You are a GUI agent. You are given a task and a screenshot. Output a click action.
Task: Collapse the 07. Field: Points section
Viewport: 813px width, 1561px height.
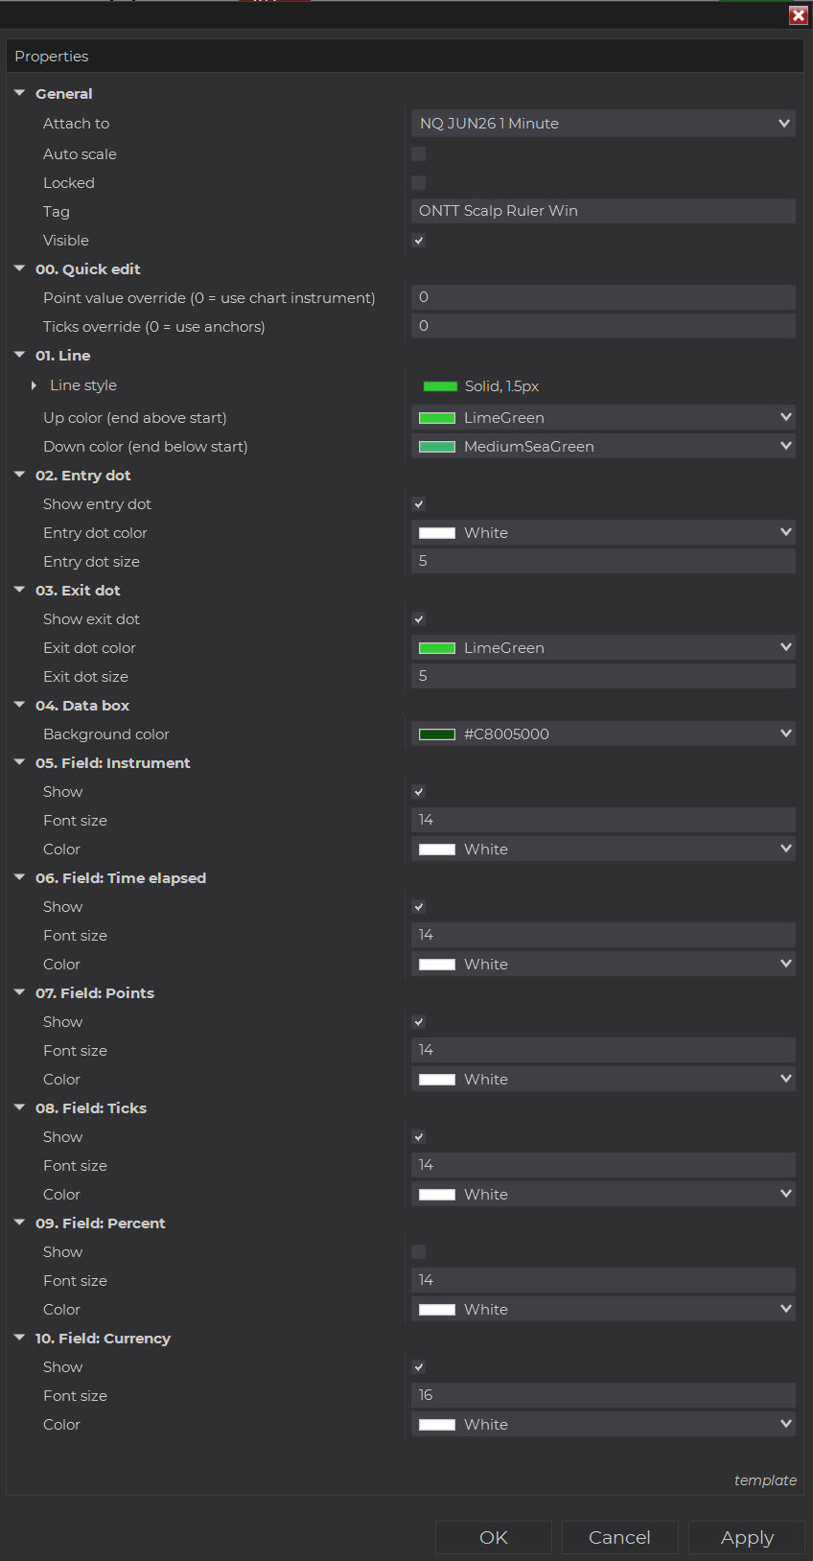[19, 992]
